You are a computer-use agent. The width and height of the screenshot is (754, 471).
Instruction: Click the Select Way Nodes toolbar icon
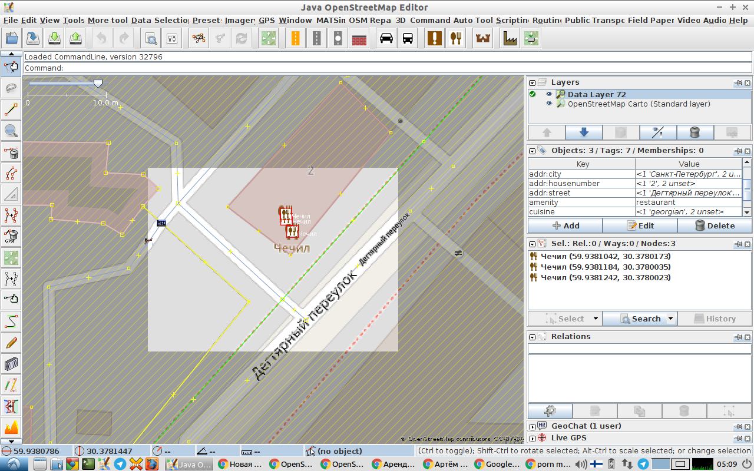tap(199, 39)
